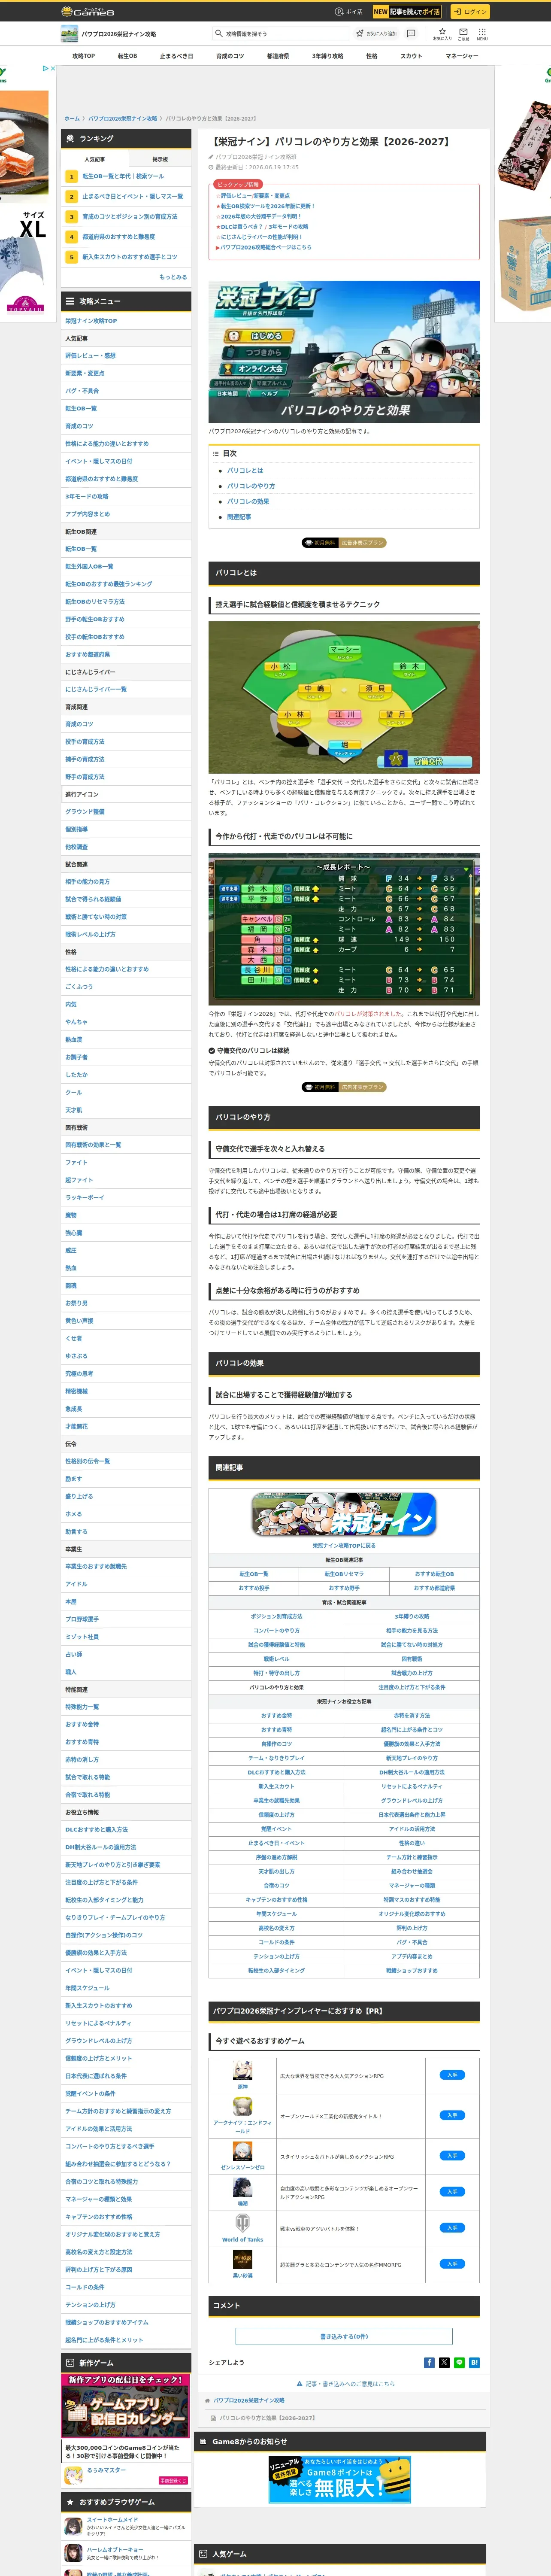Open パワプロ2026攻略総合ページはこちら pickup link
551x2576 pixels.
pos(265,247)
